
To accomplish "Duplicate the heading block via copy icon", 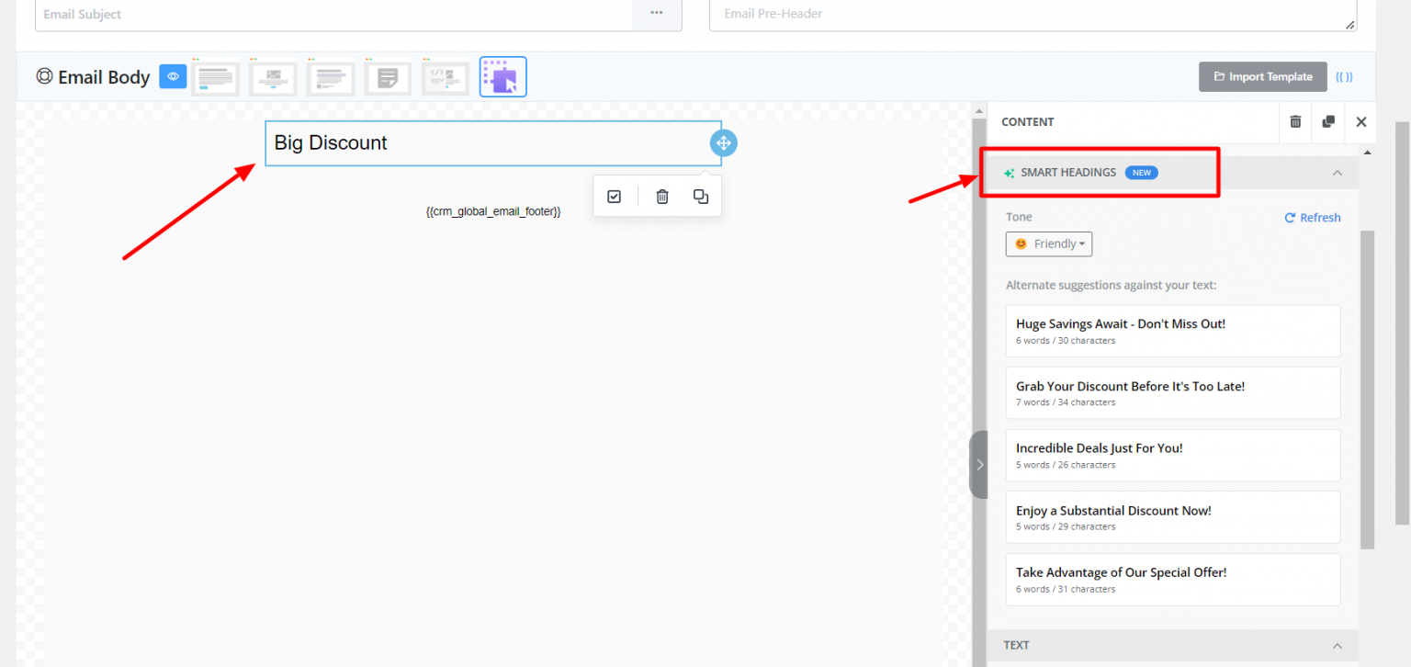I will (x=700, y=196).
